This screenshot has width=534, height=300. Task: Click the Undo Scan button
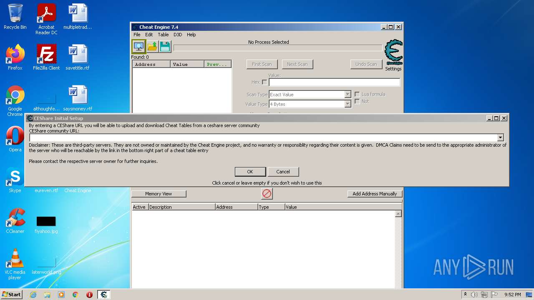coord(366,64)
